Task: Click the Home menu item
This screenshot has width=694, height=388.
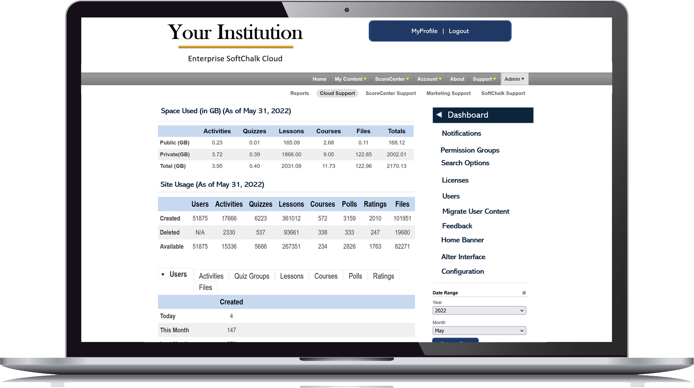Action: coord(319,79)
